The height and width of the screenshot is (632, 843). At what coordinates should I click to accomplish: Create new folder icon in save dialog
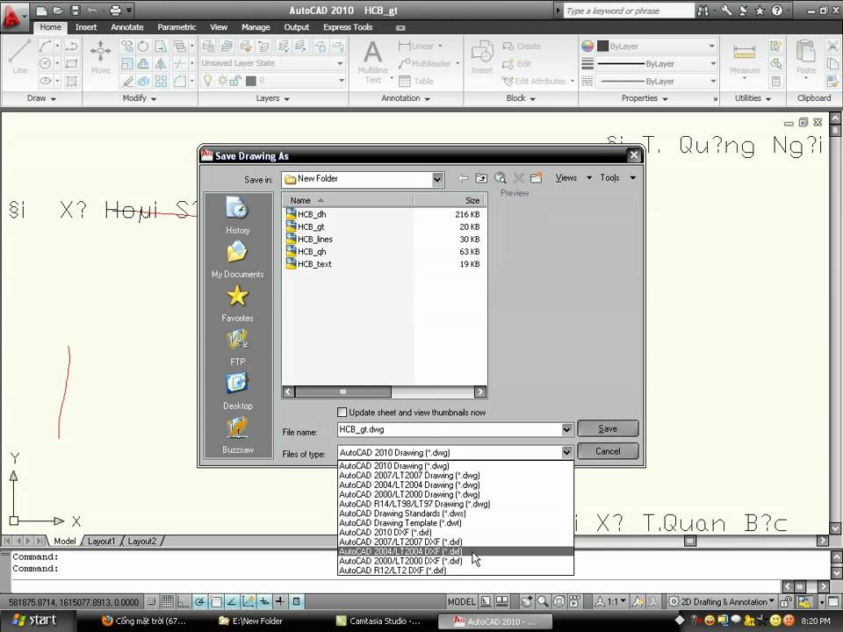[536, 178]
